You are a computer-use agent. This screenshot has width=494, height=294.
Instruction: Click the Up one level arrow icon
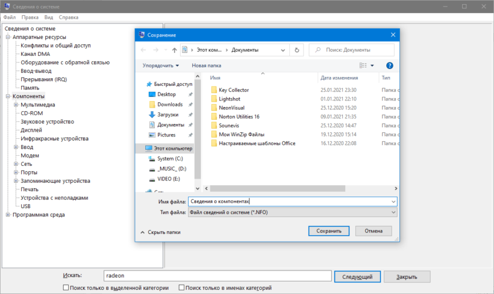click(174, 50)
